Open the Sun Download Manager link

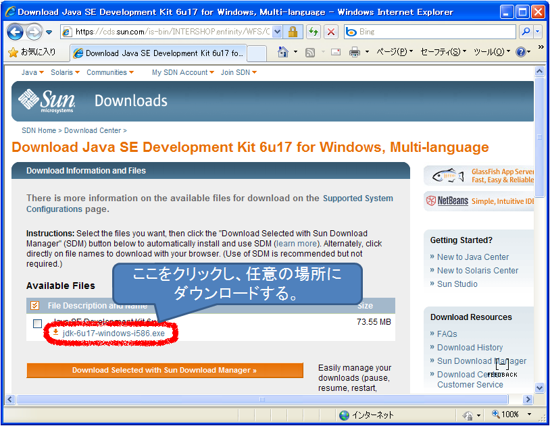click(x=482, y=361)
